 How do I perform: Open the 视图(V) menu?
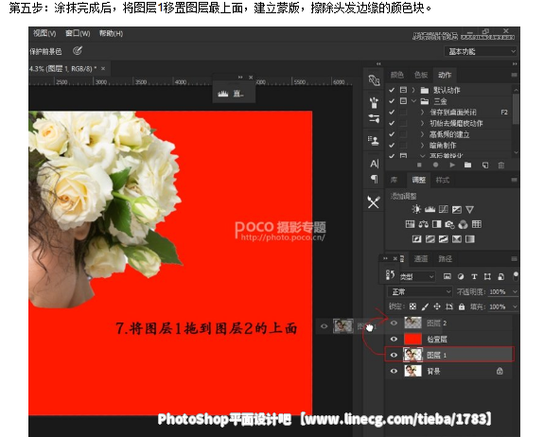[x=44, y=33]
